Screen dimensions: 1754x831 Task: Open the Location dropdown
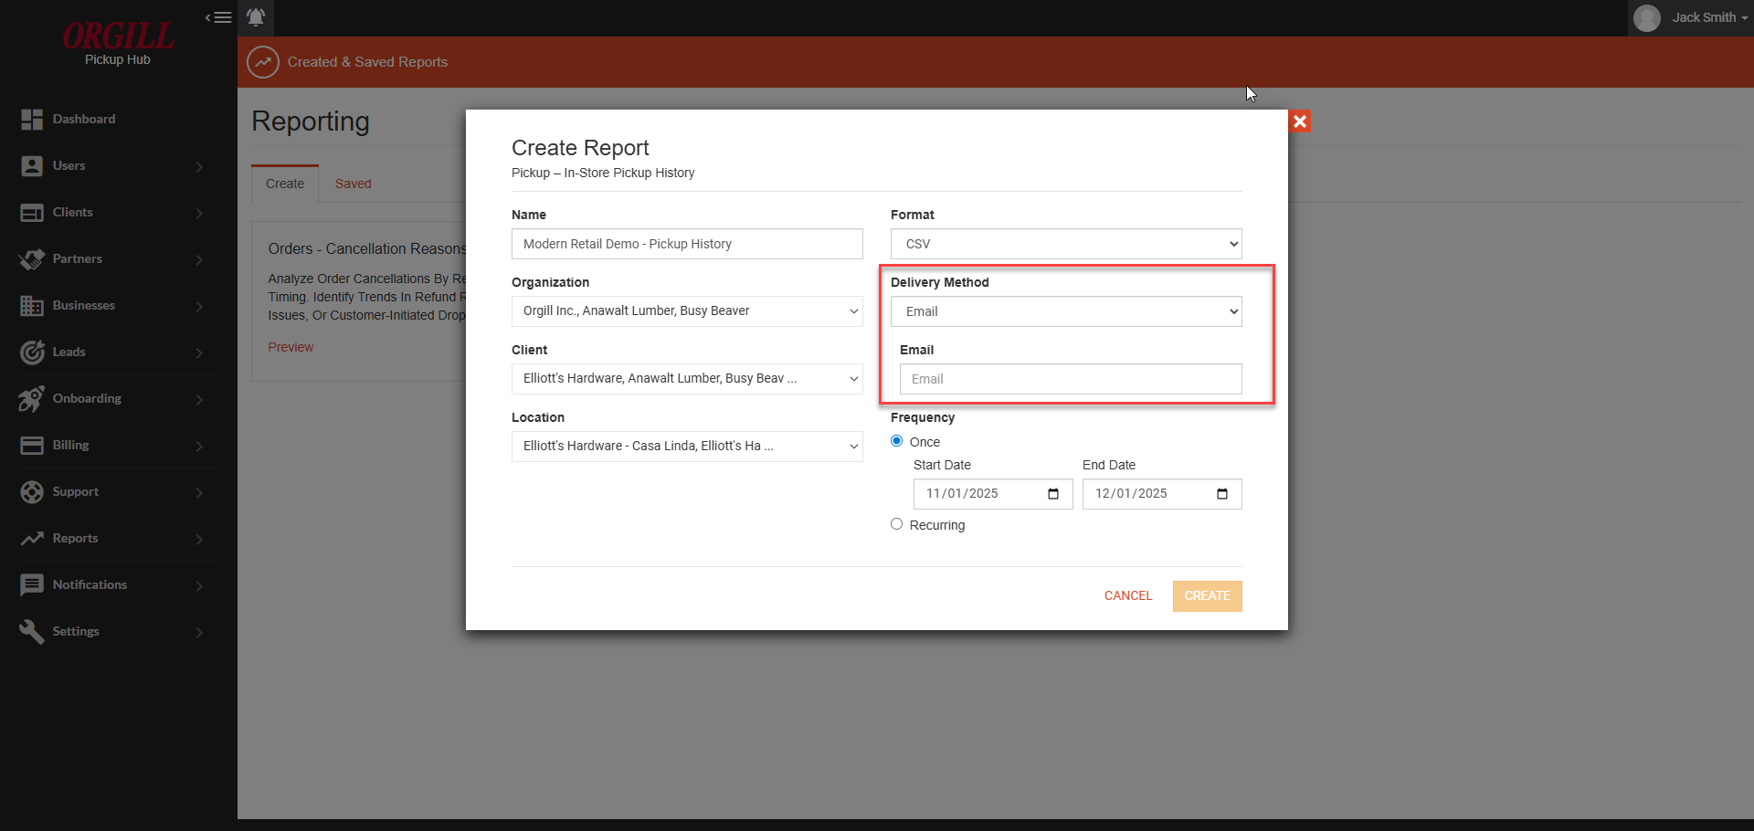pos(687,447)
